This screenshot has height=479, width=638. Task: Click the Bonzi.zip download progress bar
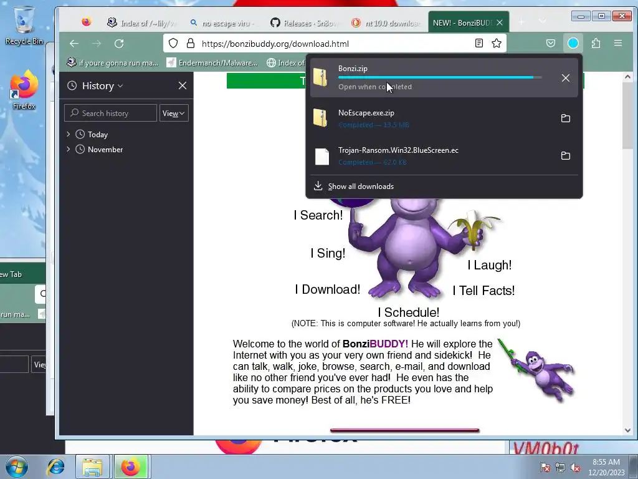click(x=440, y=77)
